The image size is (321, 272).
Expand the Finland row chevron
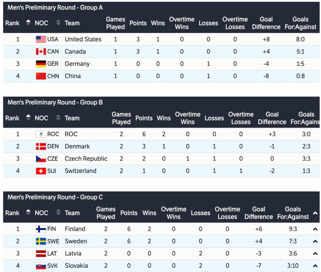315,229
